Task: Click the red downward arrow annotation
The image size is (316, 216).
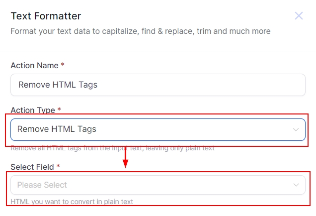Action: click(x=125, y=157)
